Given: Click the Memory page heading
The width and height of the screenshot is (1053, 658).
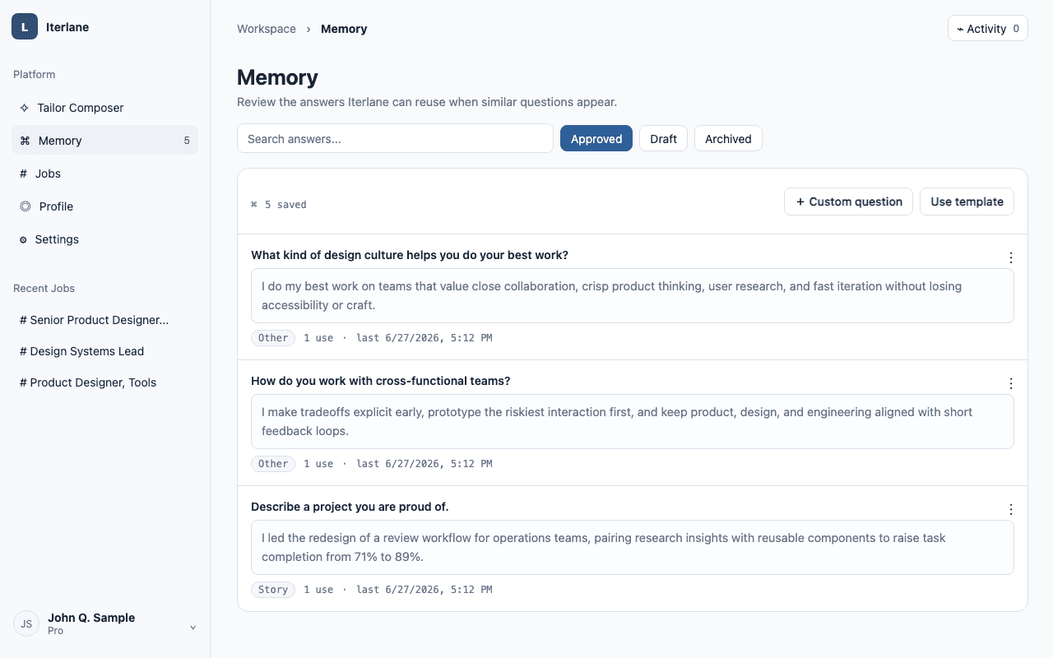Looking at the screenshot, I should click(x=277, y=77).
